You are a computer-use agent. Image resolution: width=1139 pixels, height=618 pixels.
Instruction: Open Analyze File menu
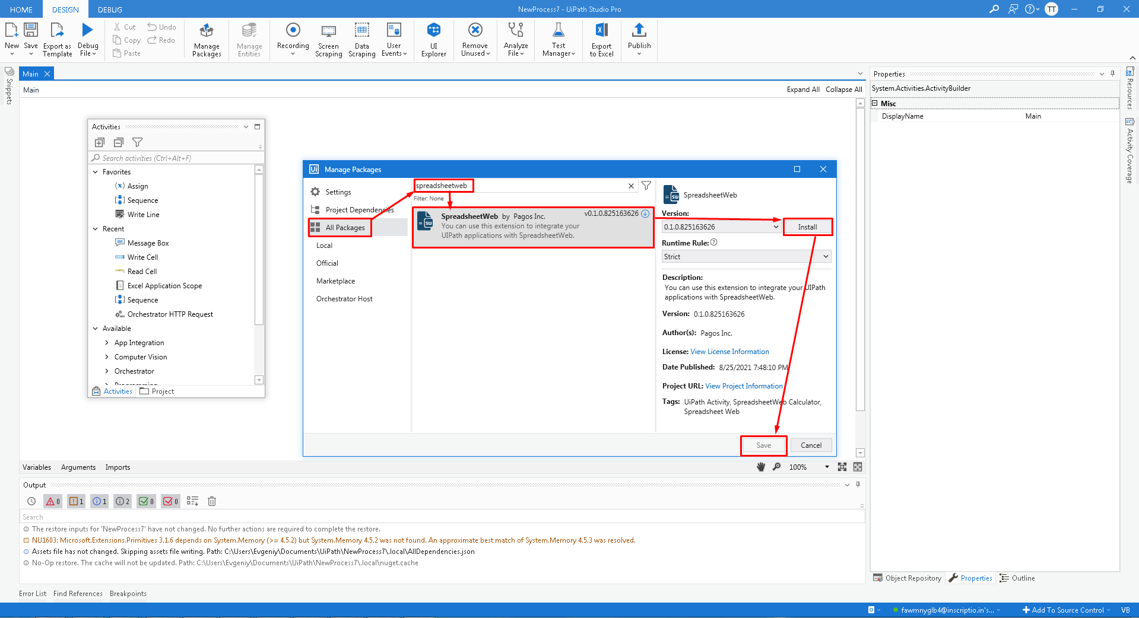pos(516,40)
